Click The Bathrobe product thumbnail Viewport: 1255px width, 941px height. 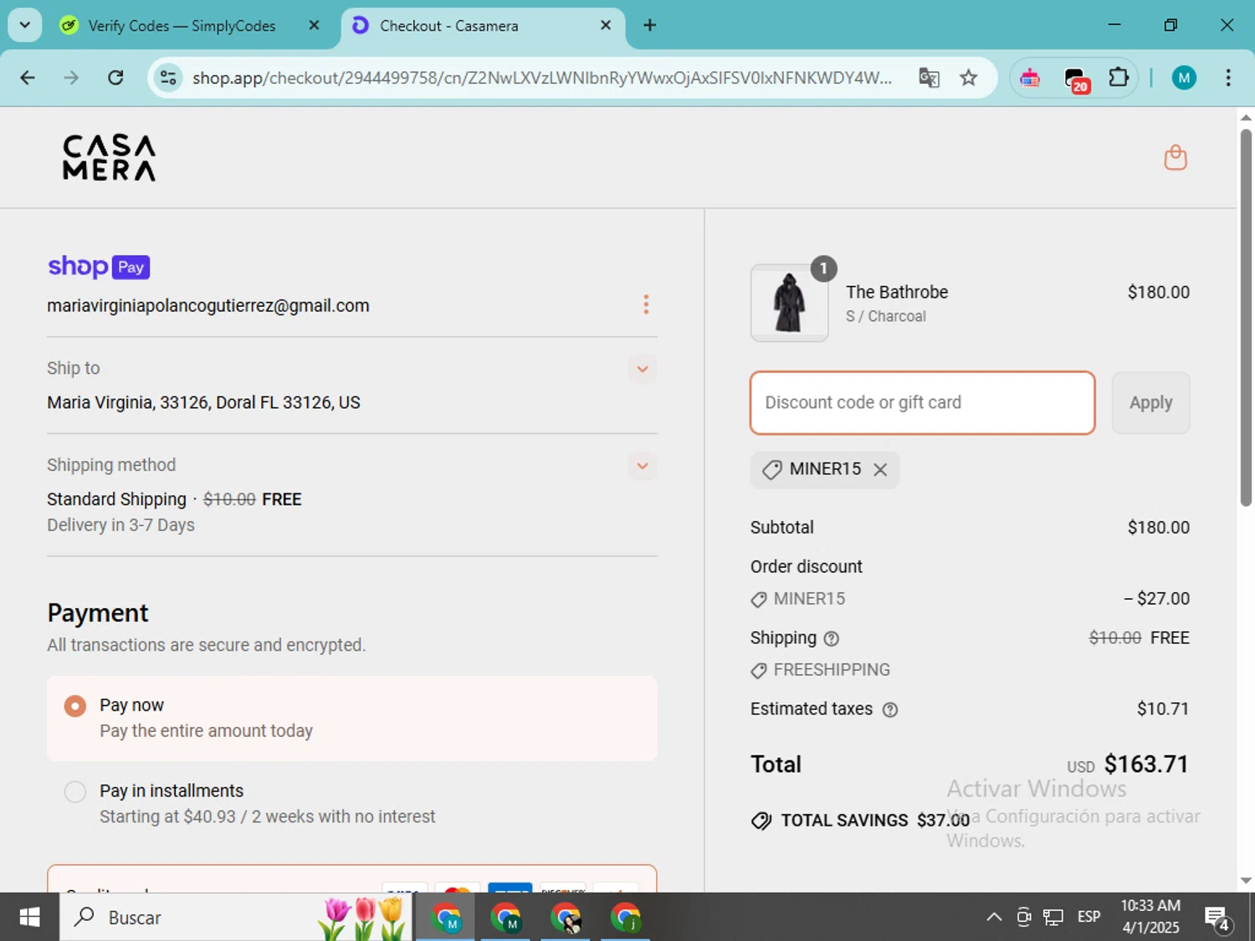pyautogui.click(x=789, y=303)
